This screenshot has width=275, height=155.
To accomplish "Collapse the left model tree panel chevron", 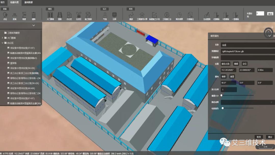I will click(x=34, y=25).
